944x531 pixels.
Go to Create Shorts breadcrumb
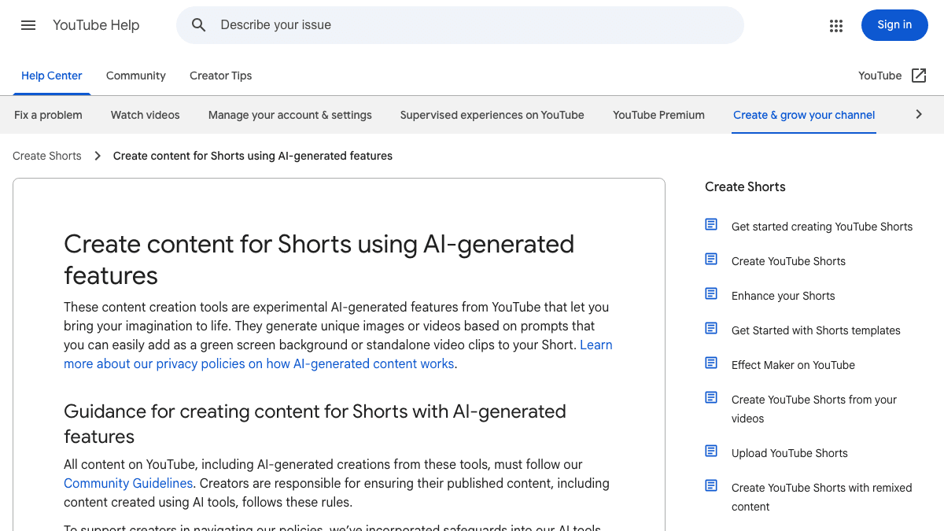(x=47, y=156)
